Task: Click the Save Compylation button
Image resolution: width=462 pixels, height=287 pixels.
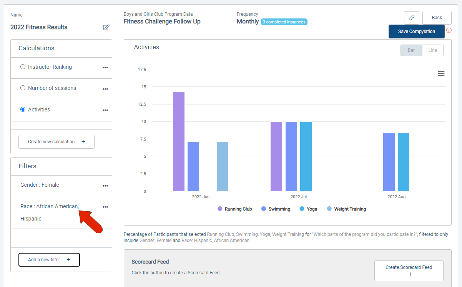Action: click(x=417, y=32)
